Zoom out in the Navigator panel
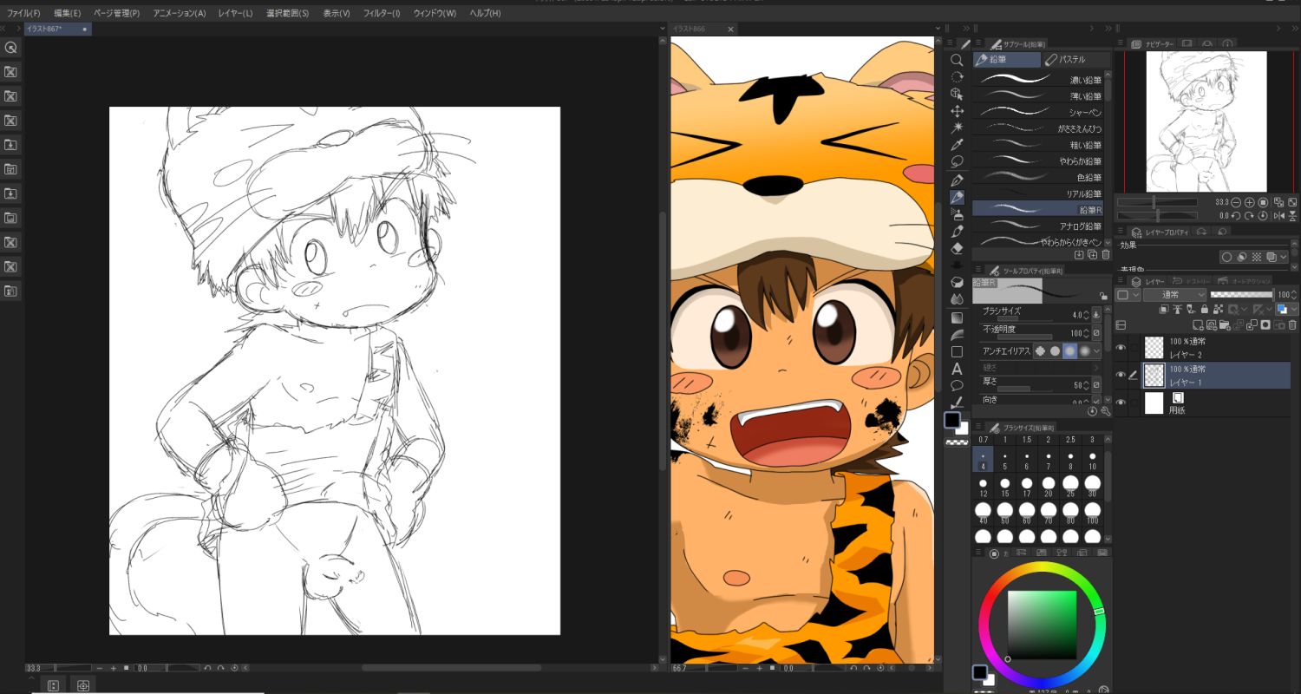 [1237, 202]
